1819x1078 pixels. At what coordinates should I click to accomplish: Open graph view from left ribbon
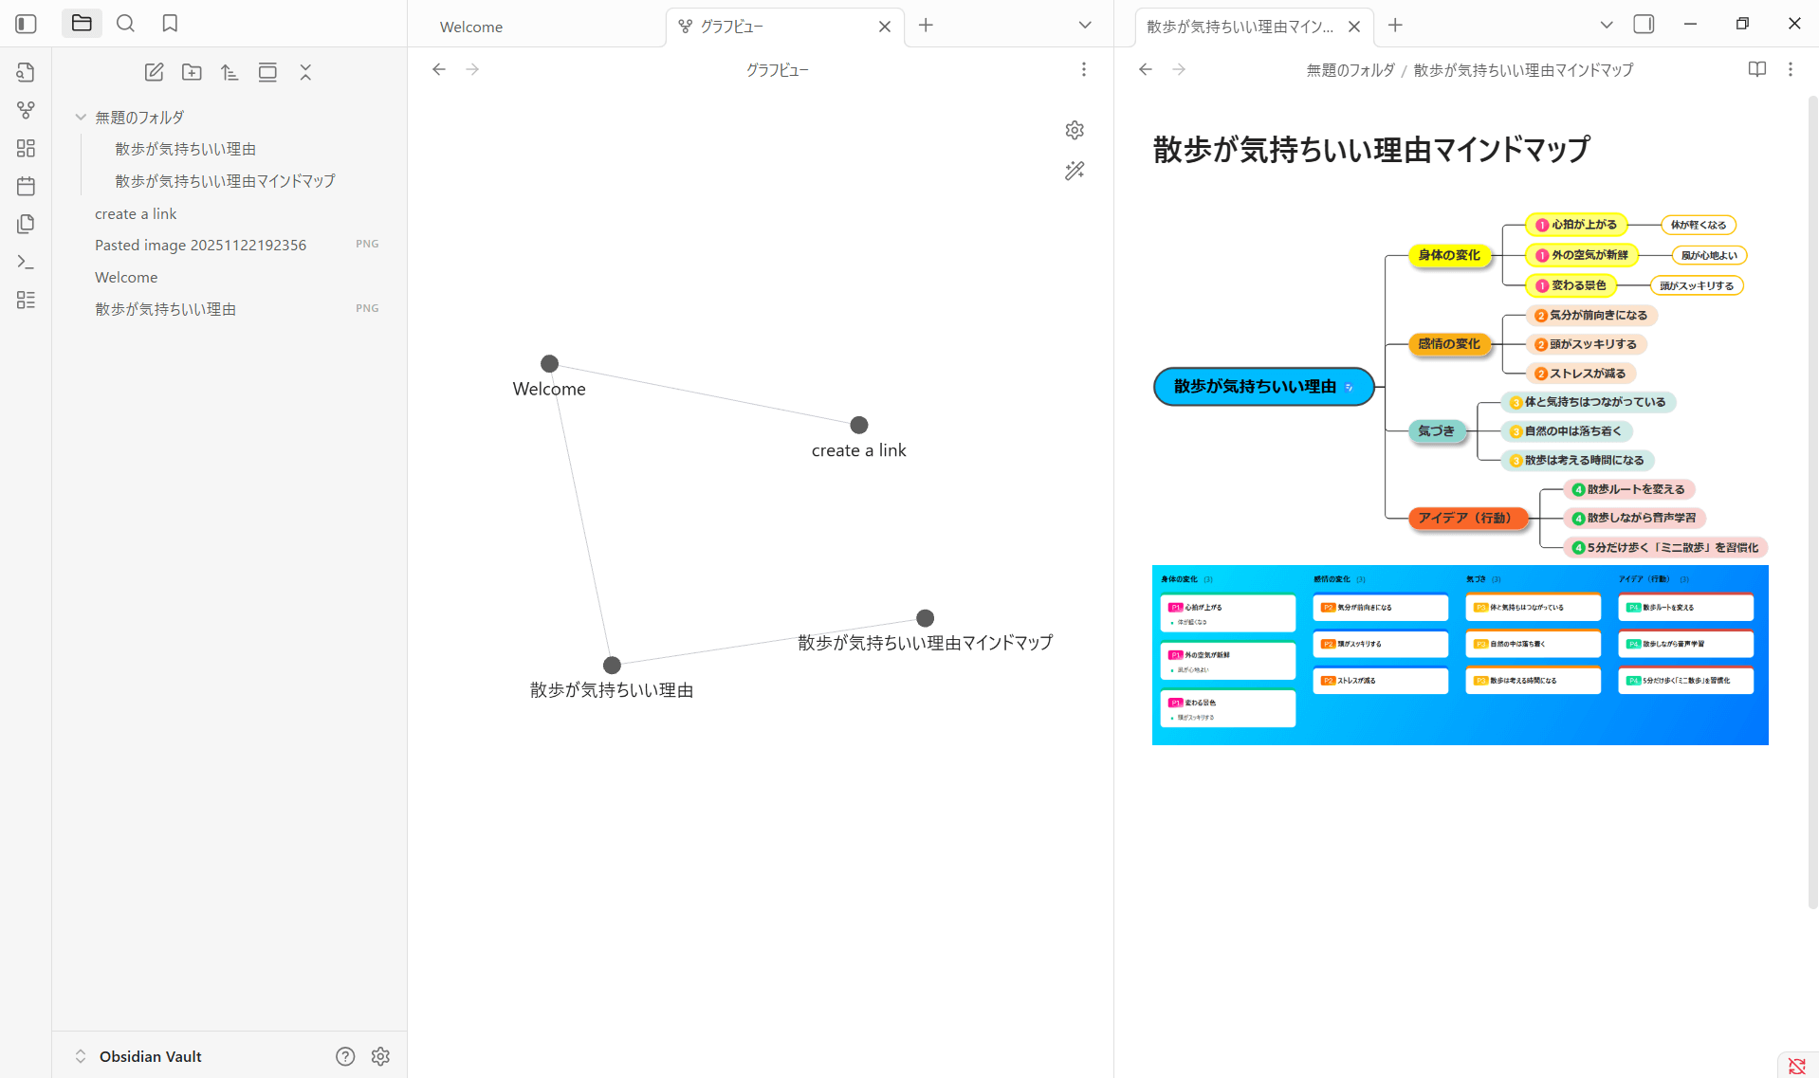(26, 110)
